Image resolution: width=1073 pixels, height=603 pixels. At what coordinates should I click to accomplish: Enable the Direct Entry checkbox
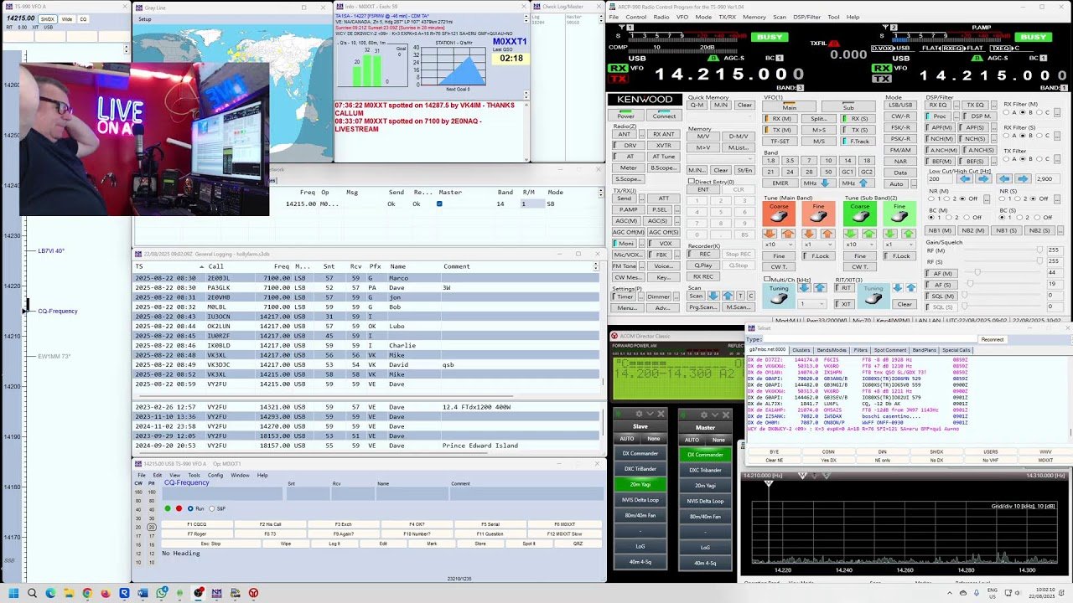692,181
